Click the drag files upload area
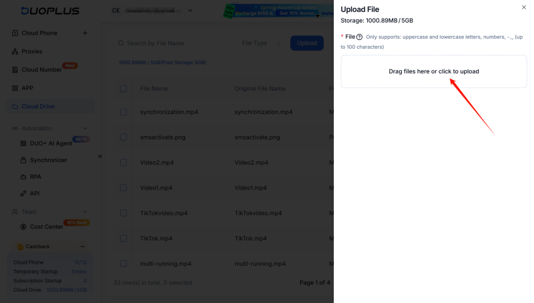534x303 pixels. (x=433, y=71)
